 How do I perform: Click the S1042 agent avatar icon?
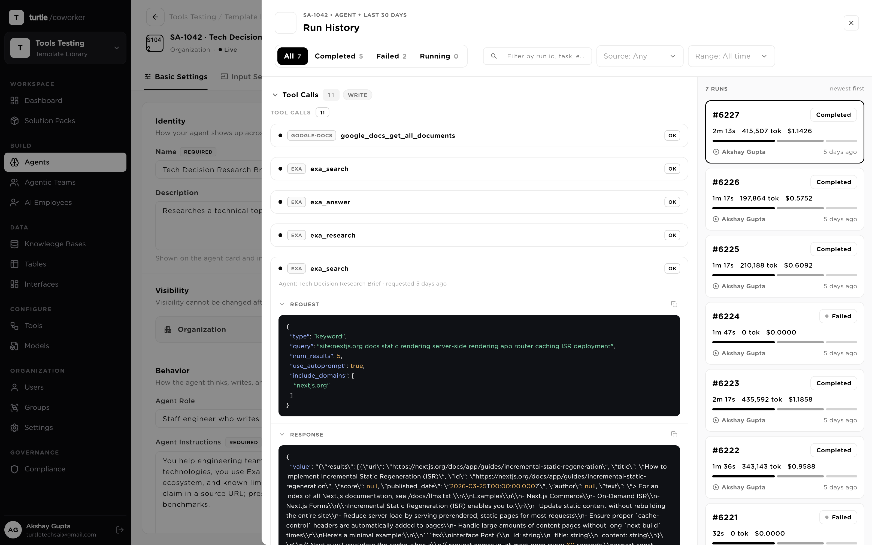[155, 43]
